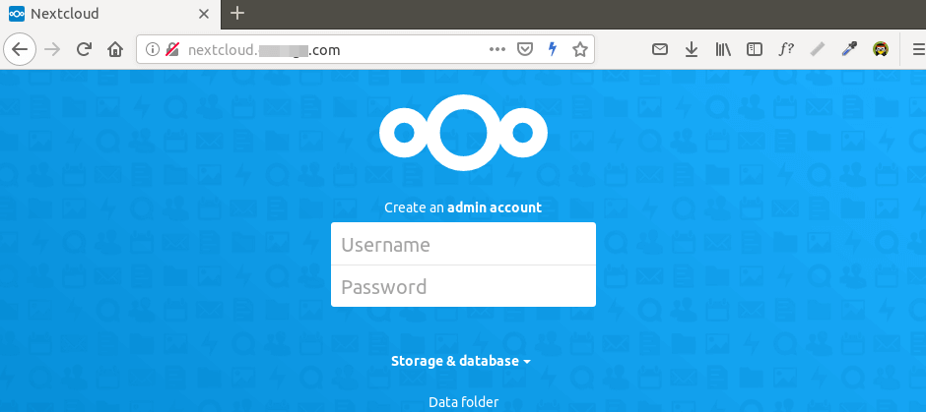
Task: Open a new browser tab
Action: click(x=236, y=14)
